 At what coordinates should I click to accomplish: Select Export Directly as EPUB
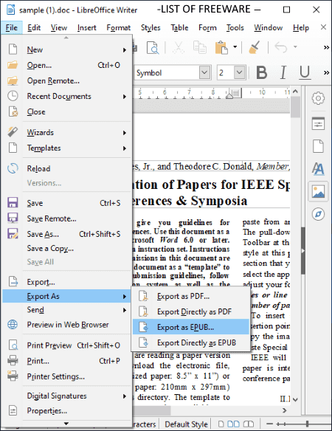coord(191,342)
